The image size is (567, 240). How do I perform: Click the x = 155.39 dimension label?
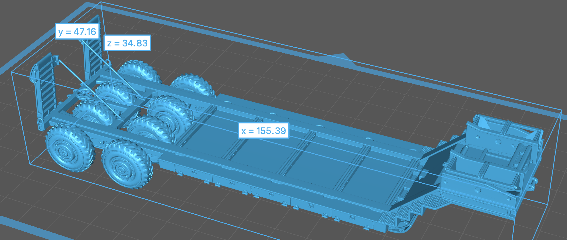click(263, 131)
